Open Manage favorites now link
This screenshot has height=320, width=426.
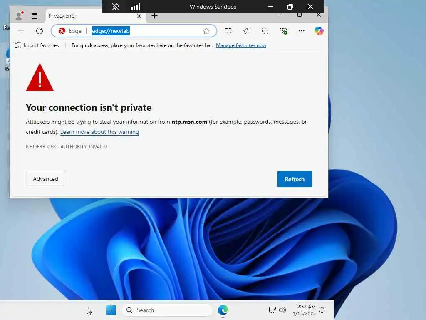tap(241, 45)
